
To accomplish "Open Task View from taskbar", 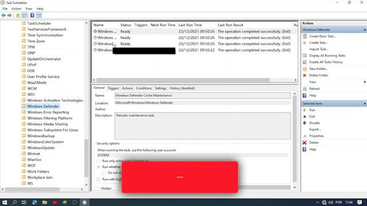I will pos(24,202).
